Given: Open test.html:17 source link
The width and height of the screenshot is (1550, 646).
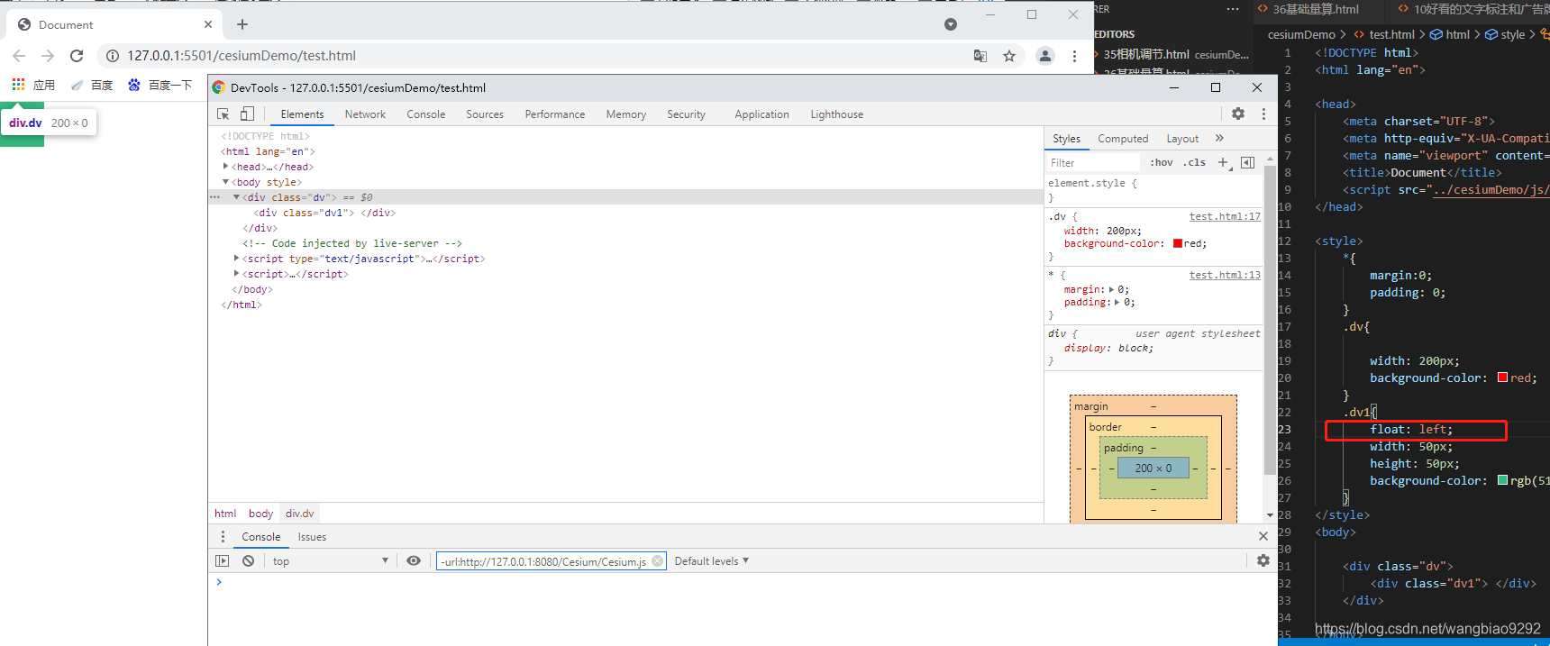Looking at the screenshot, I should 1225,216.
